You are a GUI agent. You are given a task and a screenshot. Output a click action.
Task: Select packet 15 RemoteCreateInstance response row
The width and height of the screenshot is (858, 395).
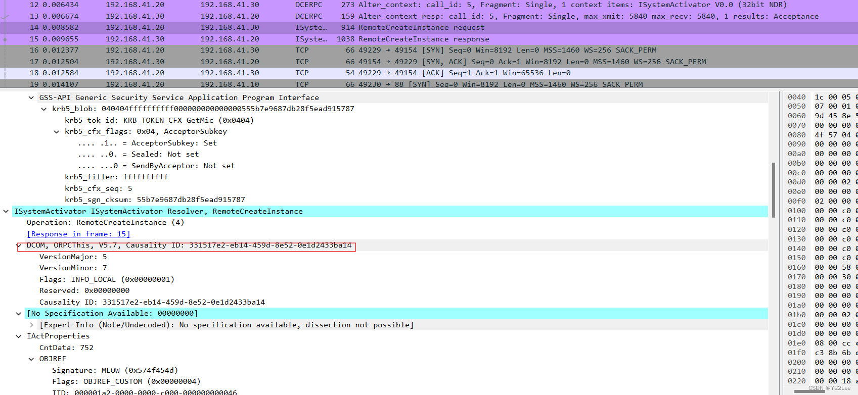point(429,39)
